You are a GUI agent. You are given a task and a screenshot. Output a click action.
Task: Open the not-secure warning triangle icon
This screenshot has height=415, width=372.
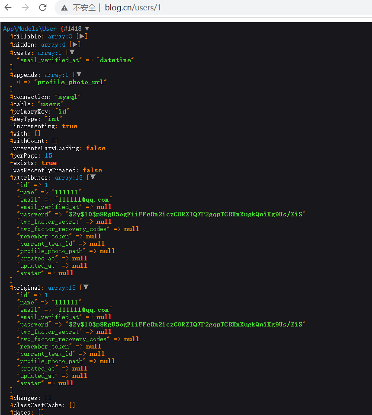coord(64,8)
